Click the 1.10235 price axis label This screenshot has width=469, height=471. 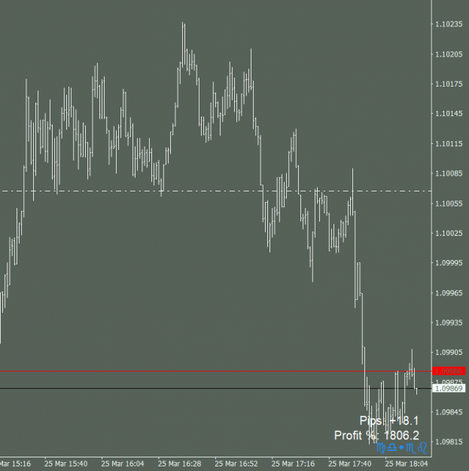coord(449,24)
